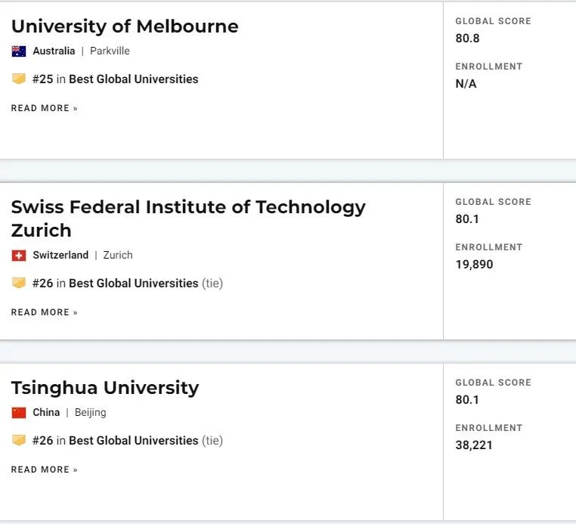This screenshot has width=576, height=524.
Task: Click Read More under University of Melbourne
Action: pos(45,108)
